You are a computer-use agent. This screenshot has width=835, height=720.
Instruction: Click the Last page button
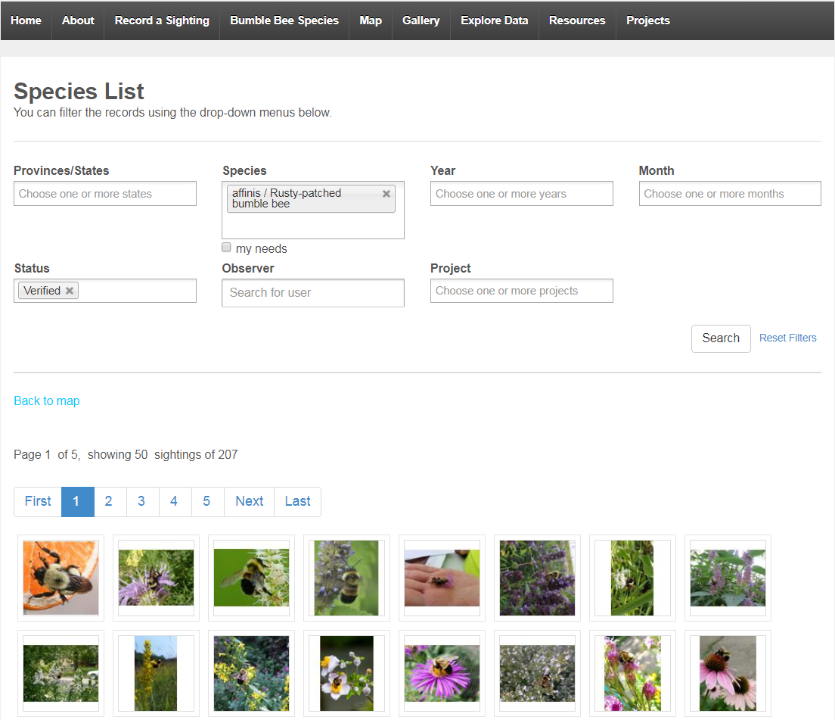296,501
